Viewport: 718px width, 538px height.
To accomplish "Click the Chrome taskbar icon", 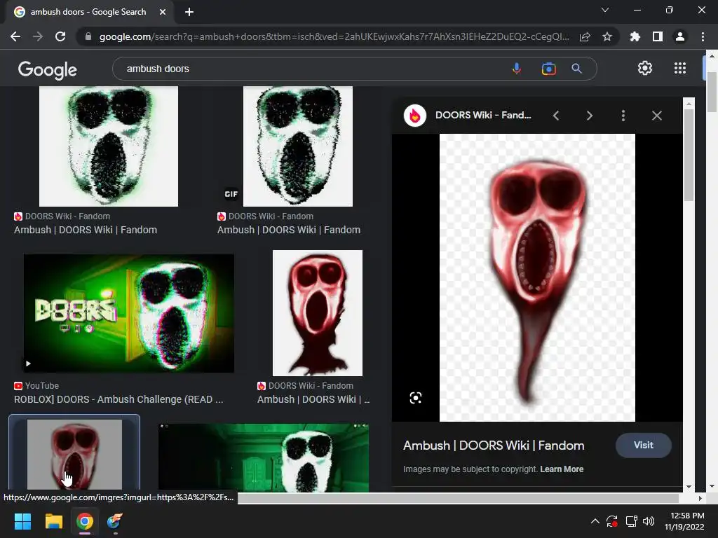I will pyautogui.click(x=85, y=521).
